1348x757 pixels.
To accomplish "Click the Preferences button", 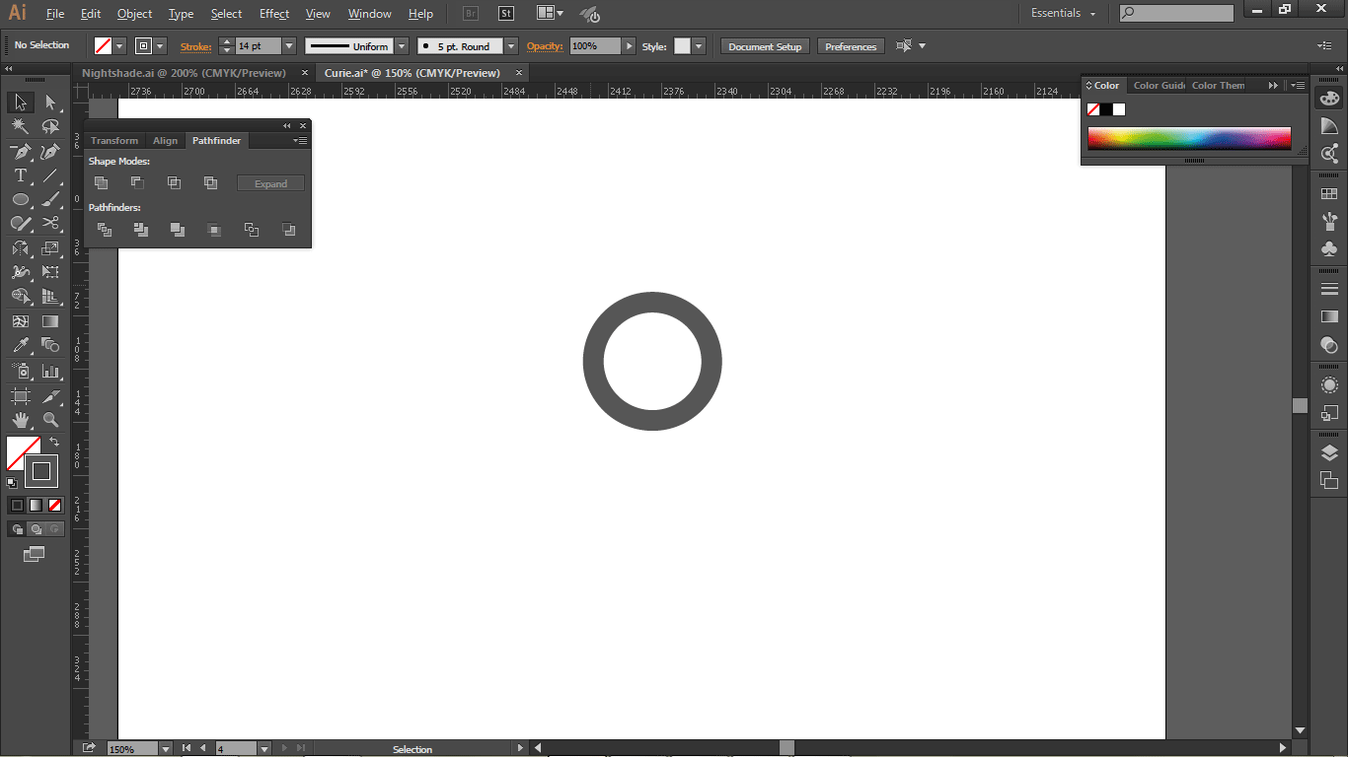I will click(851, 46).
